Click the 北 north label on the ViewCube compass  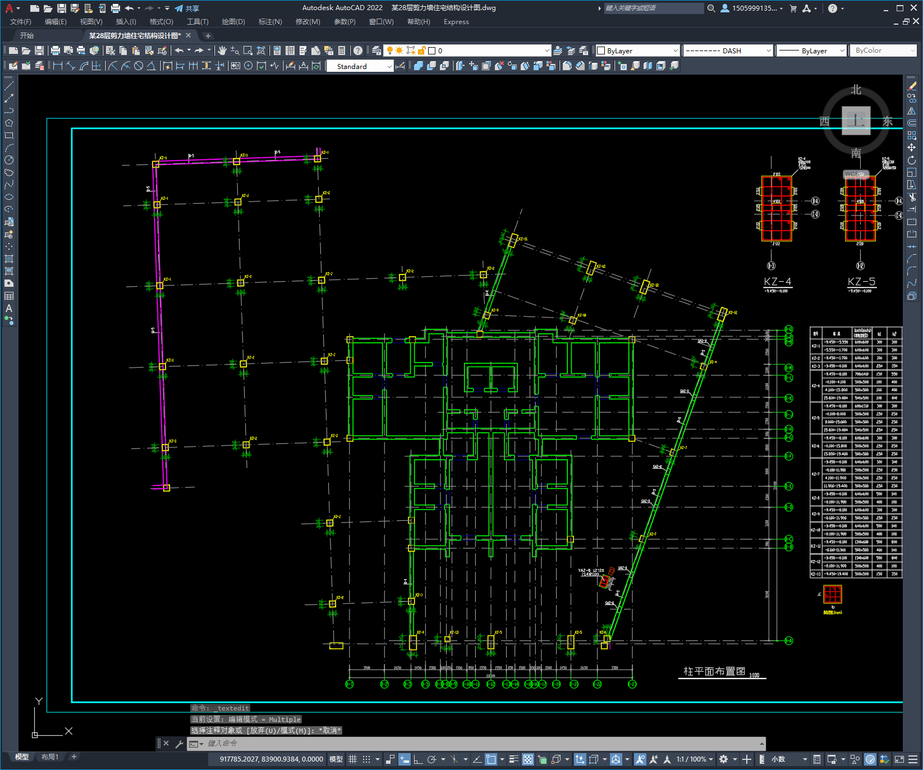coord(856,90)
